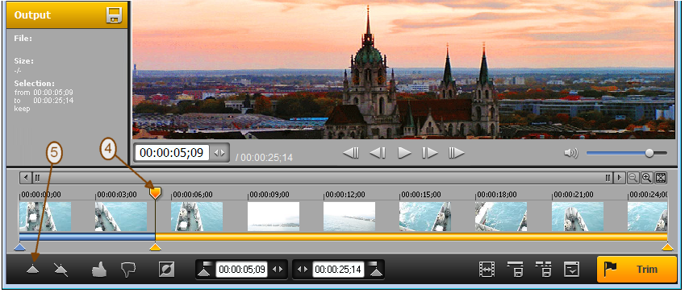
Task: Click the Trim button
Action: click(x=637, y=269)
